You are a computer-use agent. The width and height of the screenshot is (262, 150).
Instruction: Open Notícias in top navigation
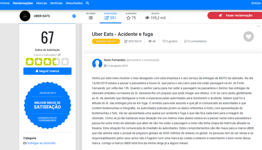point(57,3)
